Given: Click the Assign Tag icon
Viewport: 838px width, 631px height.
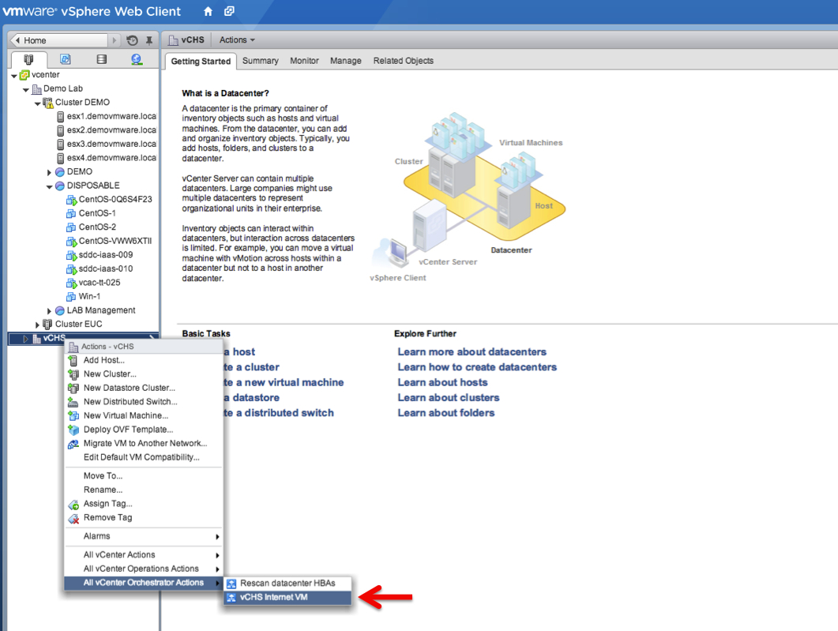Looking at the screenshot, I should [73, 505].
